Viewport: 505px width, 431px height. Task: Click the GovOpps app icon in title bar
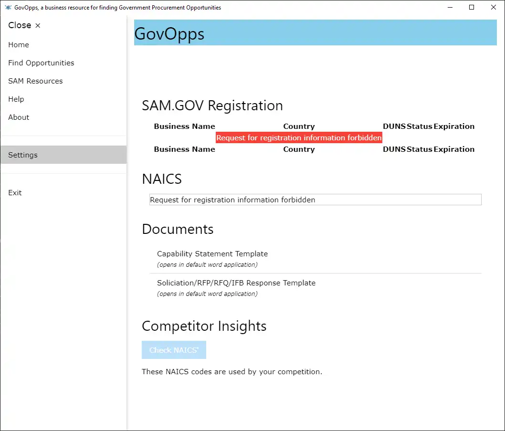click(8, 7)
